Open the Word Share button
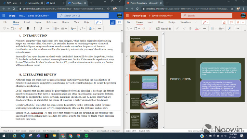The image size is (247, 139). tap(112, 22)
